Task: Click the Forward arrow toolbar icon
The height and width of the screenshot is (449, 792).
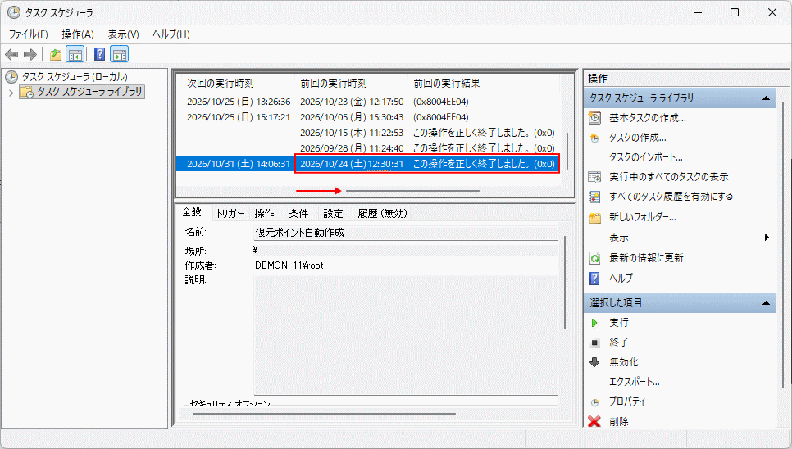Action: click(30, 54)
